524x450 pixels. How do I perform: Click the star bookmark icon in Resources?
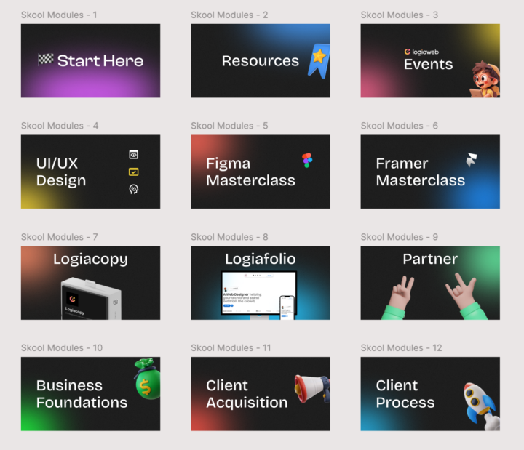pos(319,61)
